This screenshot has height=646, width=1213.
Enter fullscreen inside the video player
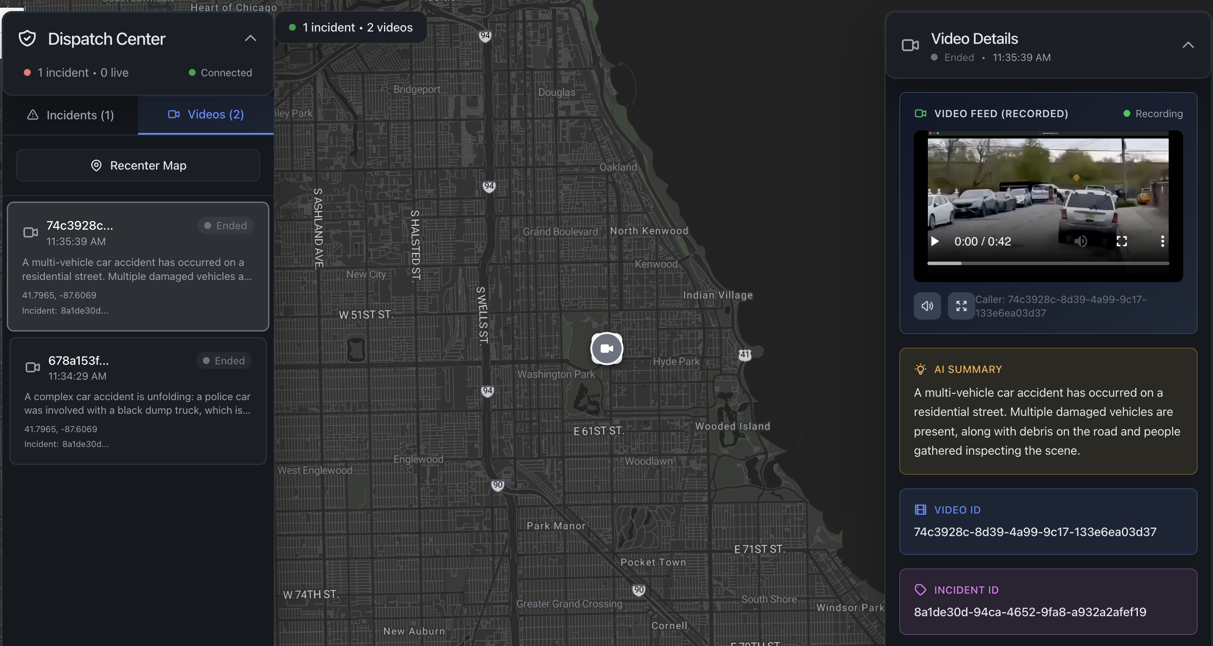pos(1122,242)
